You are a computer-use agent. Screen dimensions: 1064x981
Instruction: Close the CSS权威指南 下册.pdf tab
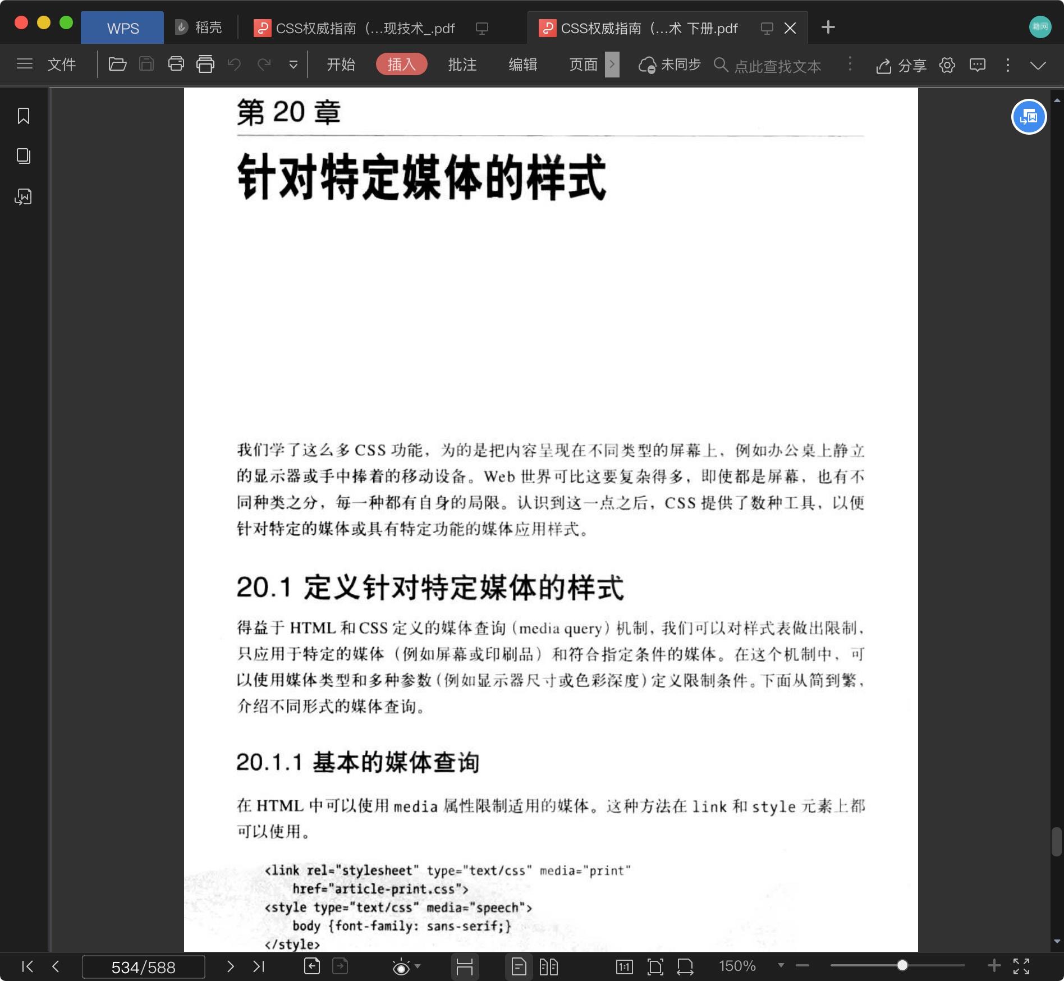pos(790,28)
